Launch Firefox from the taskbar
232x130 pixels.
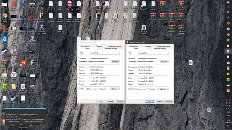[228, 23]
